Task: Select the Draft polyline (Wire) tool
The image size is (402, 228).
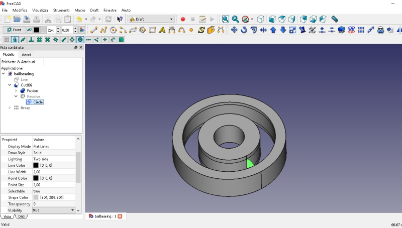Action: (104, 30)
